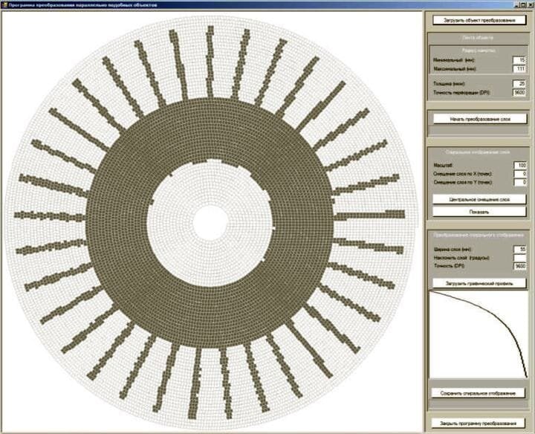535x434 pixels.
Task: Select the 'Толщина' thickness input field
Action: pyautogui.click(x=519, y=84)
